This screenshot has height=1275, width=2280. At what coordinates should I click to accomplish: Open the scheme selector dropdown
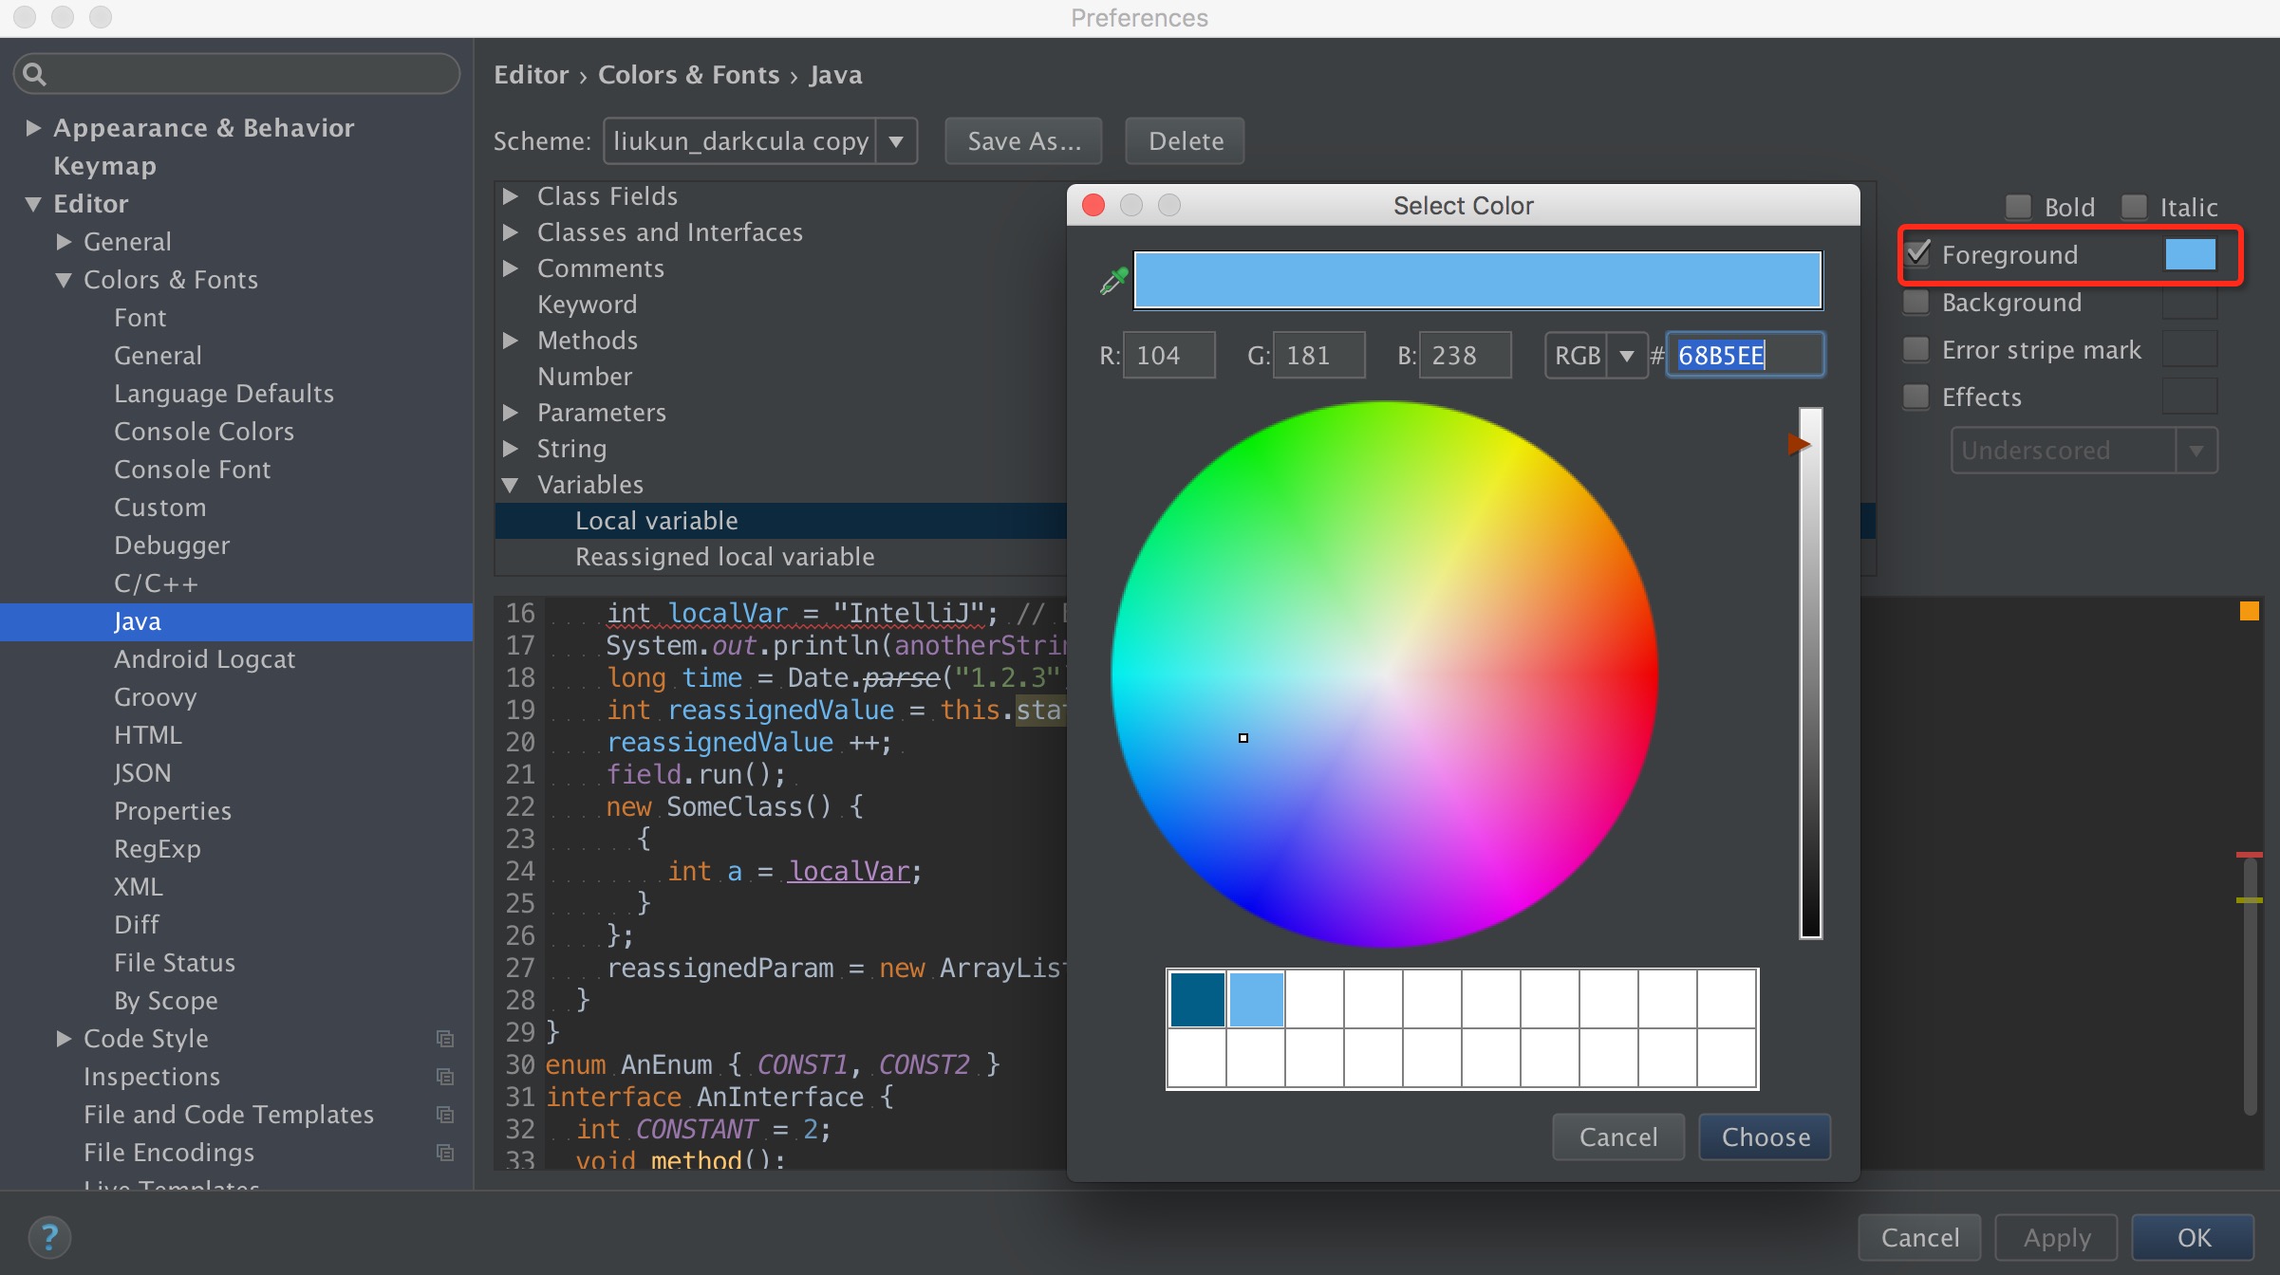pyautogui.click(x=897, y=139)
